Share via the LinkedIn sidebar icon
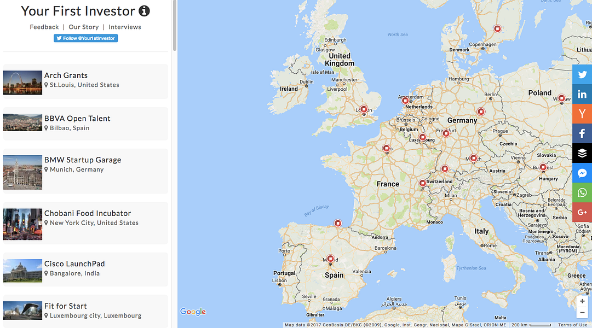592x328 pixels. tap(582, 94)
